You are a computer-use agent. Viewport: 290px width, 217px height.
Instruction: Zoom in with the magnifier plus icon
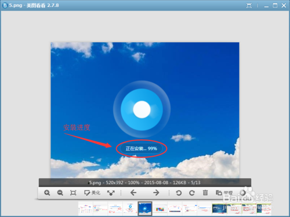tap(47, 193)
